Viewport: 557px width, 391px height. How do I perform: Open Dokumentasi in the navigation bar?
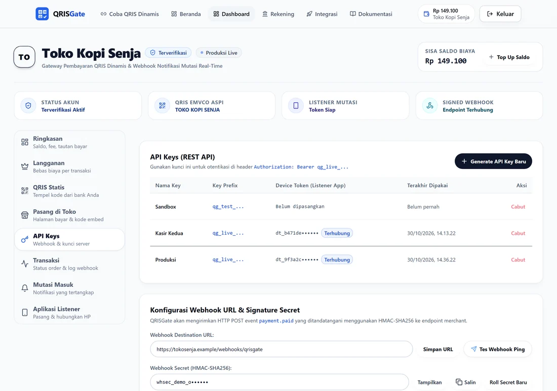[371, 14]
